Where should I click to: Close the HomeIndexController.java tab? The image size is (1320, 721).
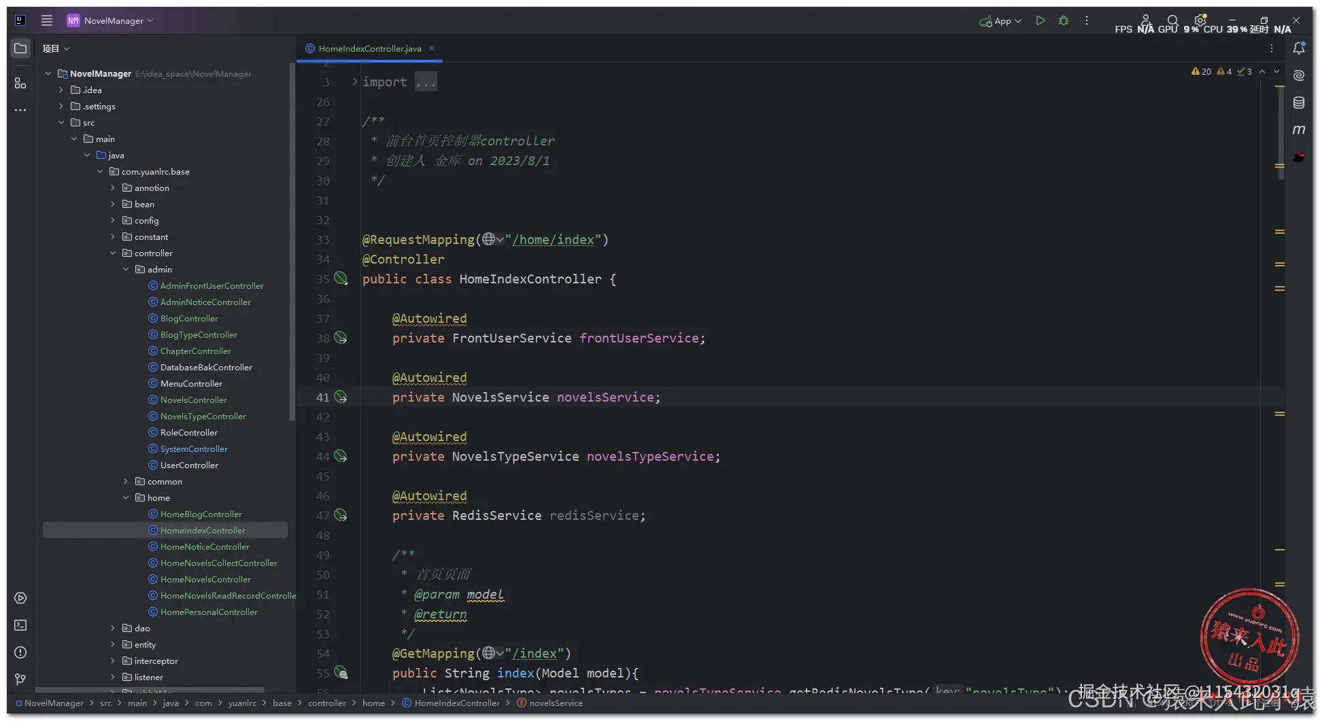click(432, 48)
